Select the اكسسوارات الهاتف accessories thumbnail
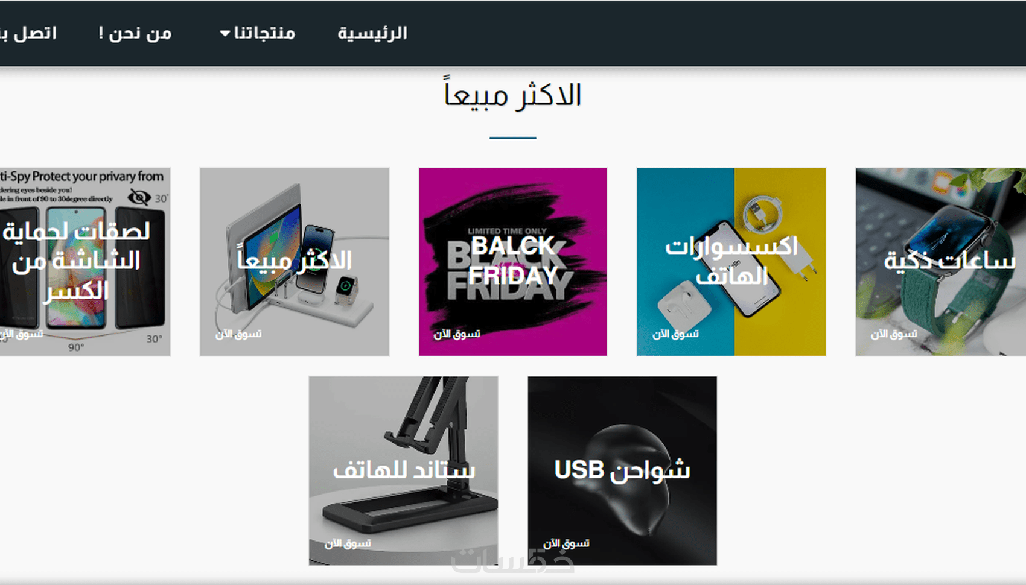This screenshot has height=585, width=1026. click(731, 262)
